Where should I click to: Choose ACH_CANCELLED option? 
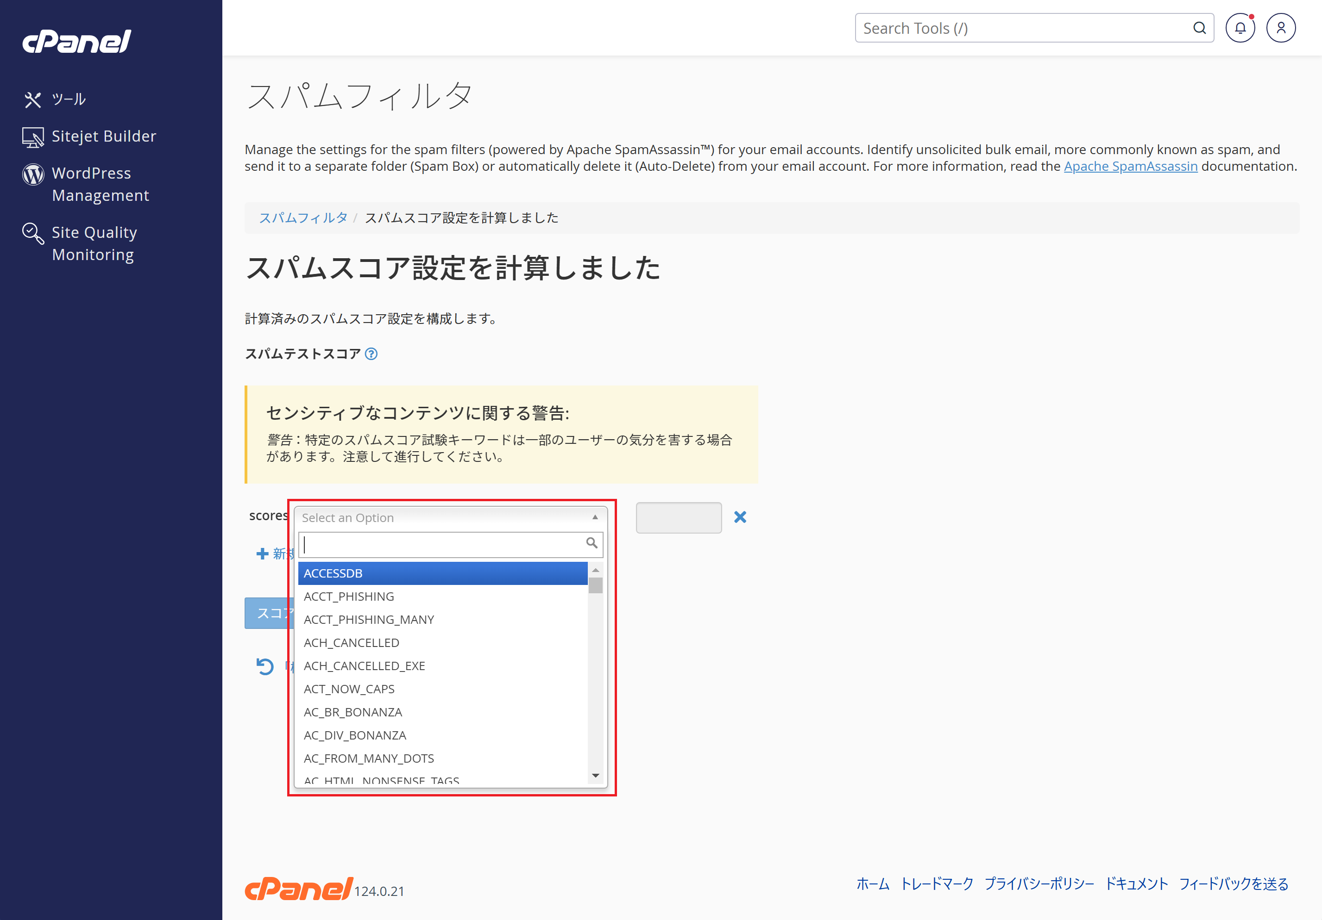pyautogui.click(x=442, y=643)
